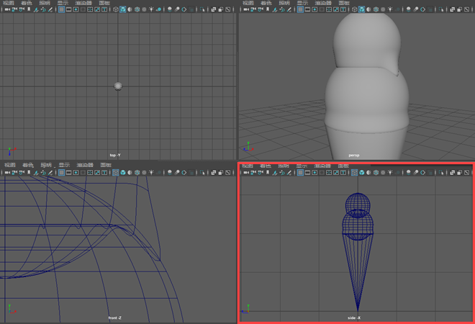Click Isolate Select in front view toolbar
This screenshot has width=475, height=324.
[202, 173]
